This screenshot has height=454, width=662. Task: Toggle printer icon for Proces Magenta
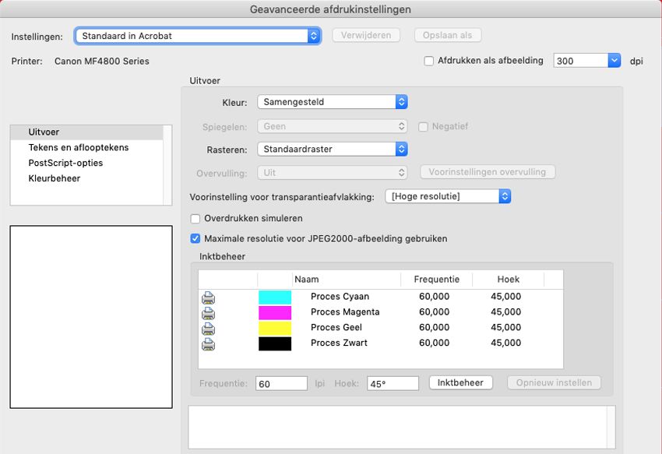coord(208,313)
